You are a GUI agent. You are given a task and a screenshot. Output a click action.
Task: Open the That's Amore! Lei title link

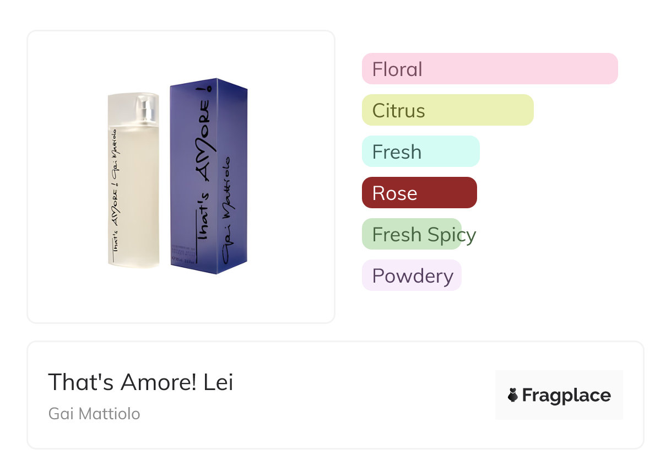tap(140, 382)
